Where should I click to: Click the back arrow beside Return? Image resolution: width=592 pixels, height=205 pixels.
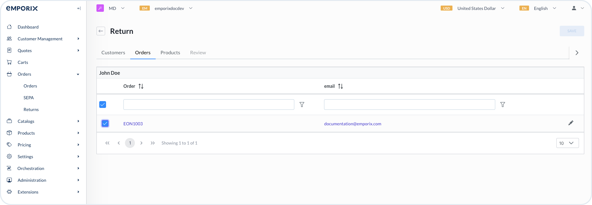(x=101, y=31)
